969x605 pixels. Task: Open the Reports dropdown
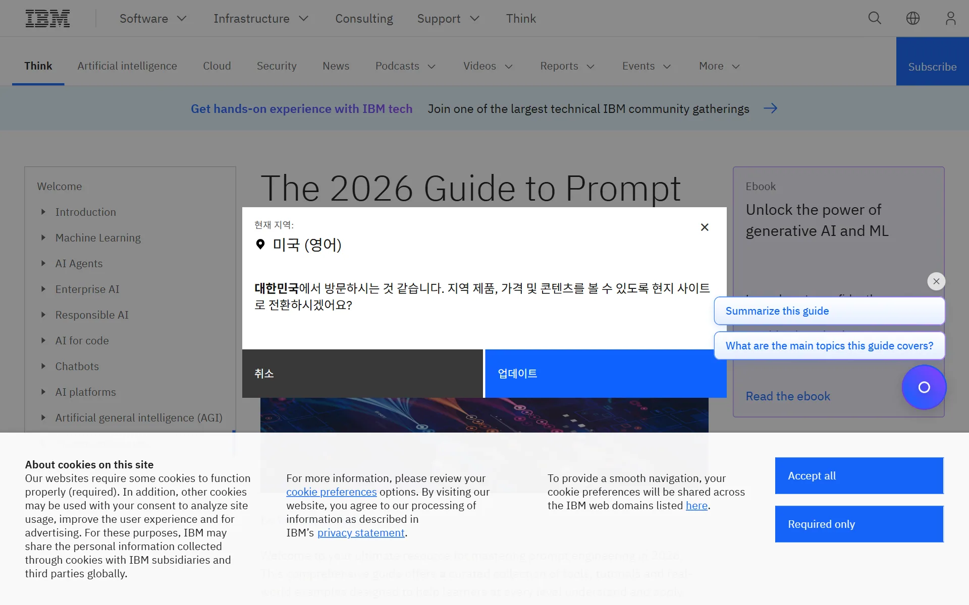point(567,66)
